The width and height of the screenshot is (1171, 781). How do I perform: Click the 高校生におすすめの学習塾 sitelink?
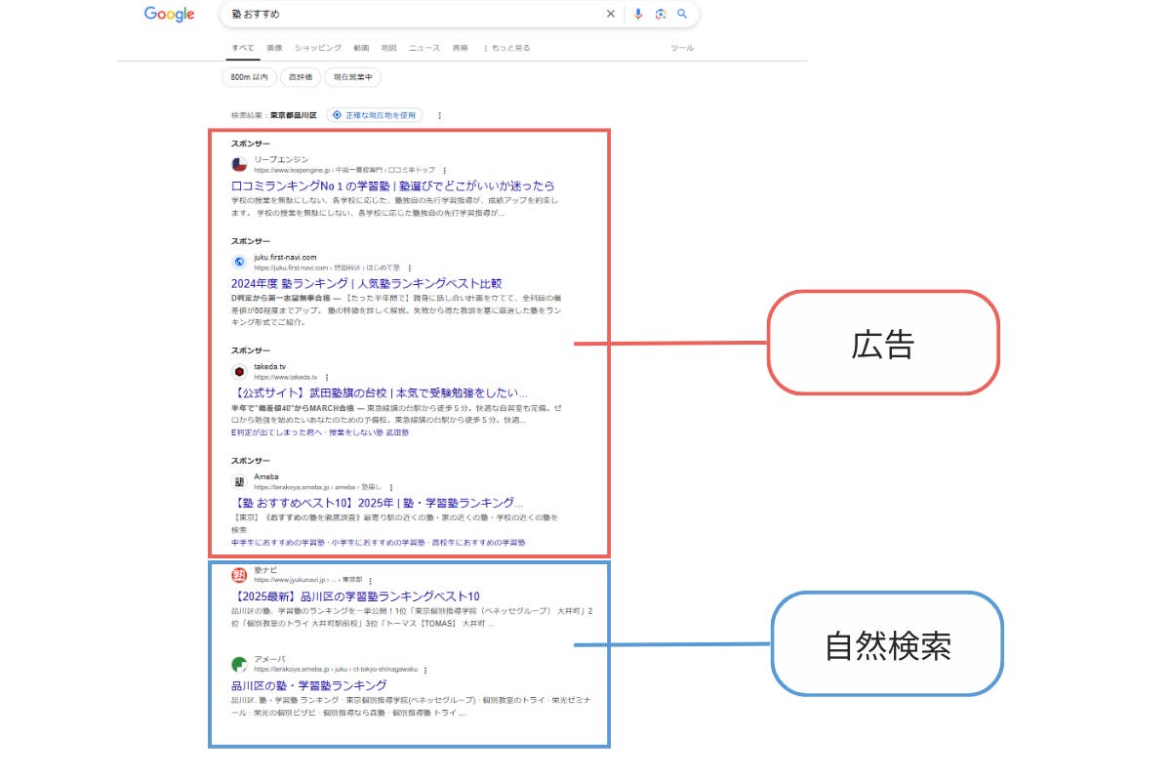click(478, 542)
